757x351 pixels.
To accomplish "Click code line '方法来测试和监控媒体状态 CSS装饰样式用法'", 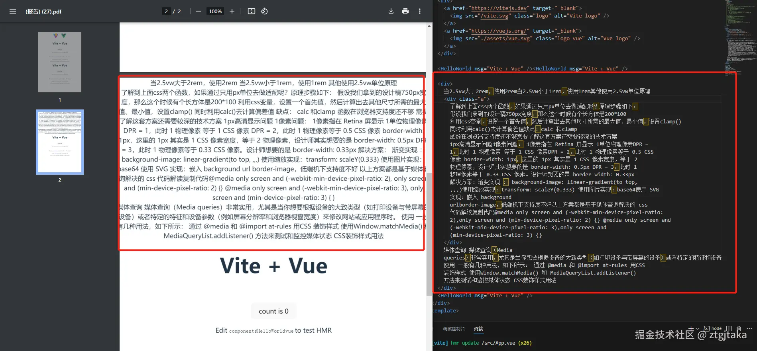I will (x=500, y=280).
